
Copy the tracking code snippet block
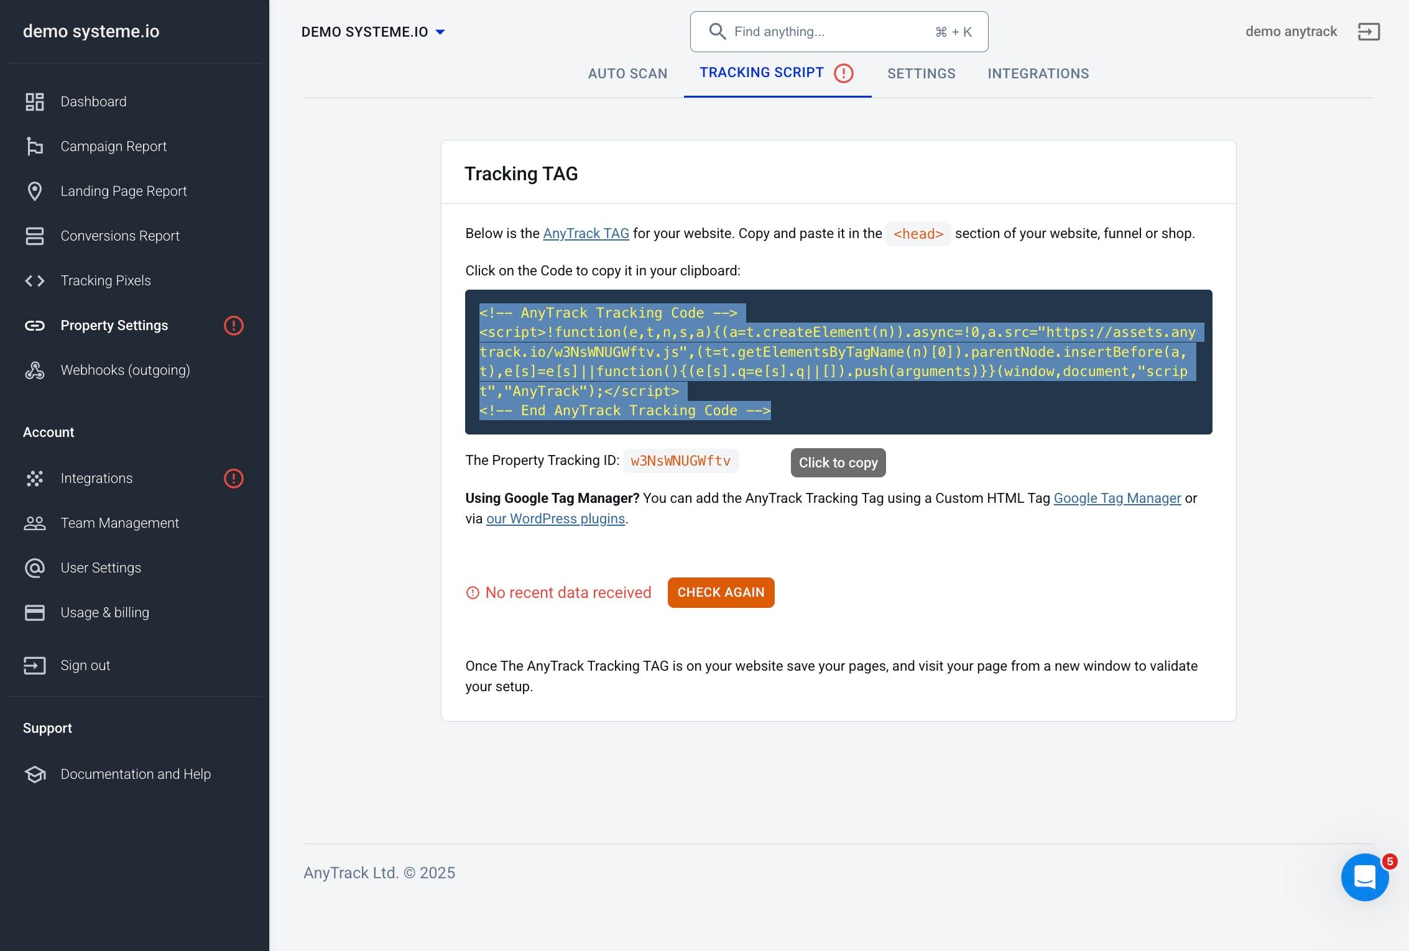click(x=838, y=361)
